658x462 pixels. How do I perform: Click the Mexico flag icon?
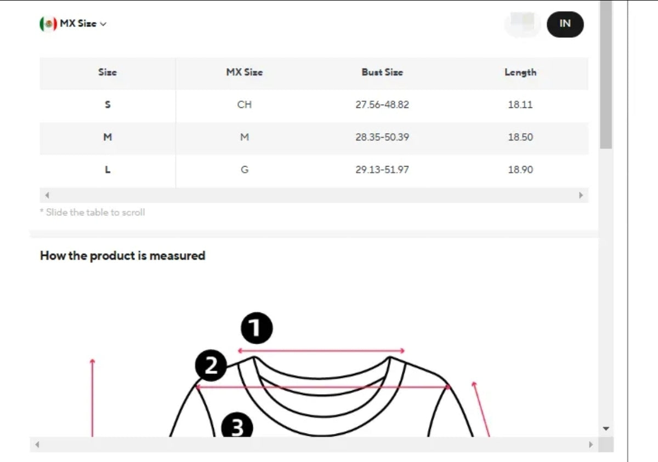pos(48,24)
